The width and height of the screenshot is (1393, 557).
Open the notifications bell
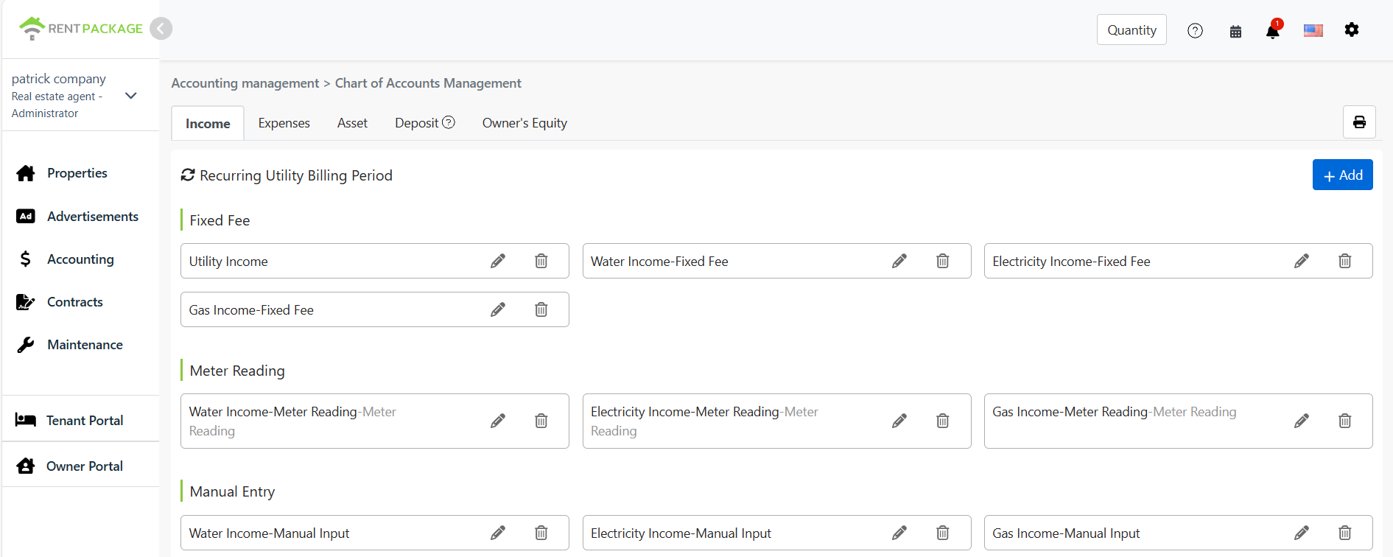[x=1272, y=31]
